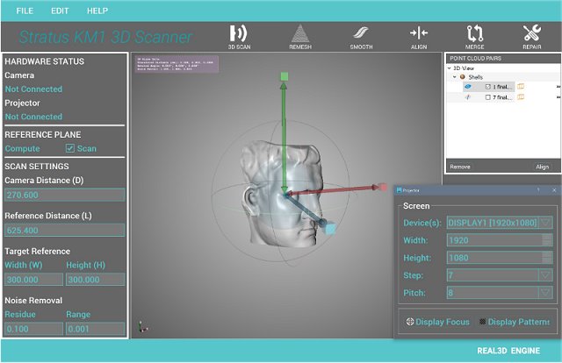Click the Height spinner arrows in Projector

pos(547,258)
